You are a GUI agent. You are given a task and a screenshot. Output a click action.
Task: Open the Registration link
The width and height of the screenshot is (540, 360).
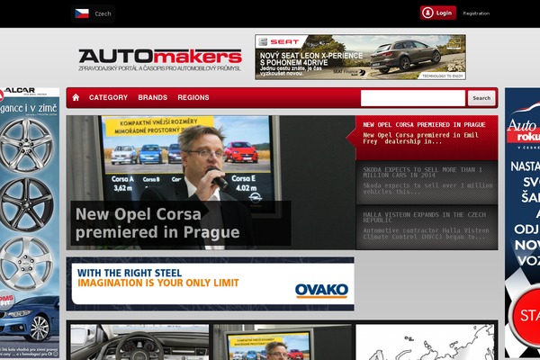click(x=476, y=13)
